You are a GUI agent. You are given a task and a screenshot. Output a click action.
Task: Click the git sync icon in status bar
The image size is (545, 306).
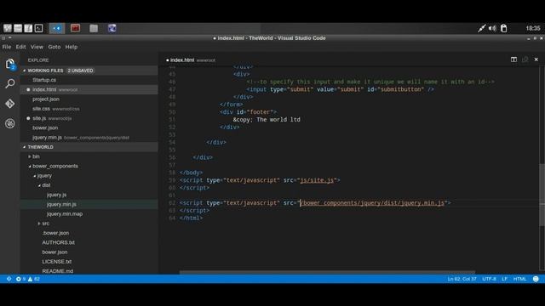click(x=9, y=279)
